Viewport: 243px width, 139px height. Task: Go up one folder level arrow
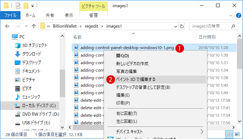click(x=34, y=26)
